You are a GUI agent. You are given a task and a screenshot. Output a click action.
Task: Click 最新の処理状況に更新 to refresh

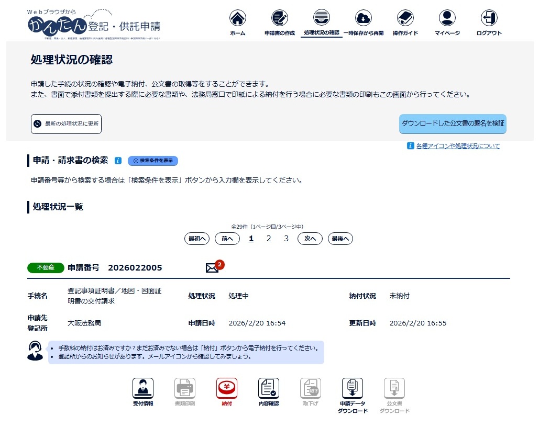(66, 123)
